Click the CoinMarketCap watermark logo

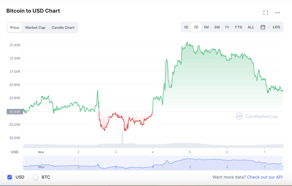pos(257,116)
